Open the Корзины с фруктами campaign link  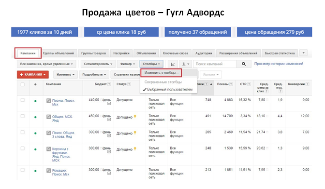(x=61, y=154)
